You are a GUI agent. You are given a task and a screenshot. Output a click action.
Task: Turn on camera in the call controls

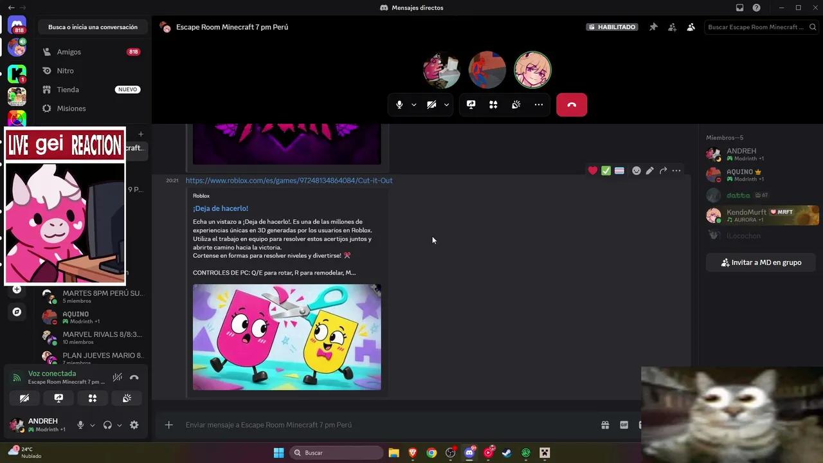pyautogui.click(x=431, y=105)
